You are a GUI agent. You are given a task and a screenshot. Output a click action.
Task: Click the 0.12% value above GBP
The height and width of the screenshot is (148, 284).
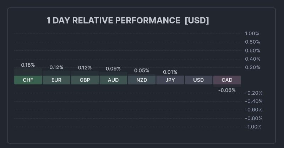click(x=85, y=67)
